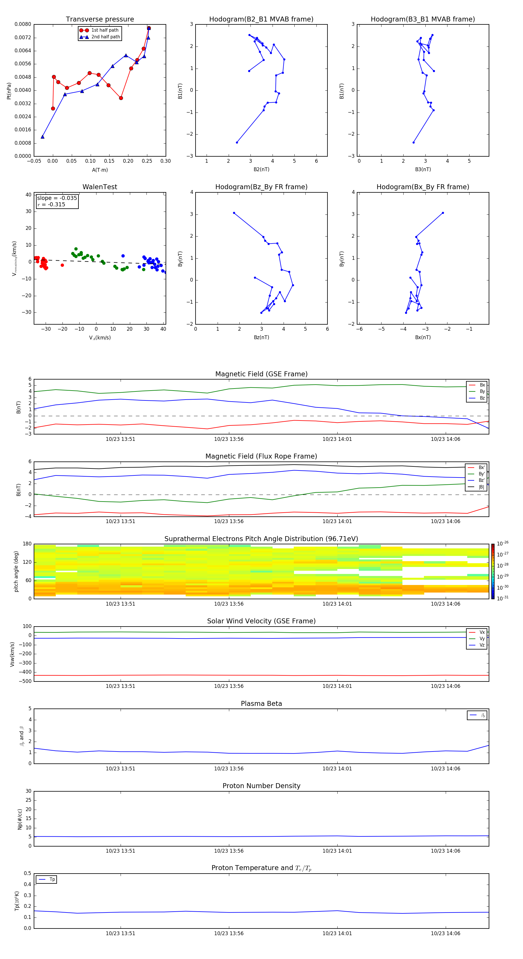Click the "V_remaining(km/s)" y-axis label
Image resolution: width=523 pixels, height=959 pixels.
pyautogui.click(x=15, y=259)
